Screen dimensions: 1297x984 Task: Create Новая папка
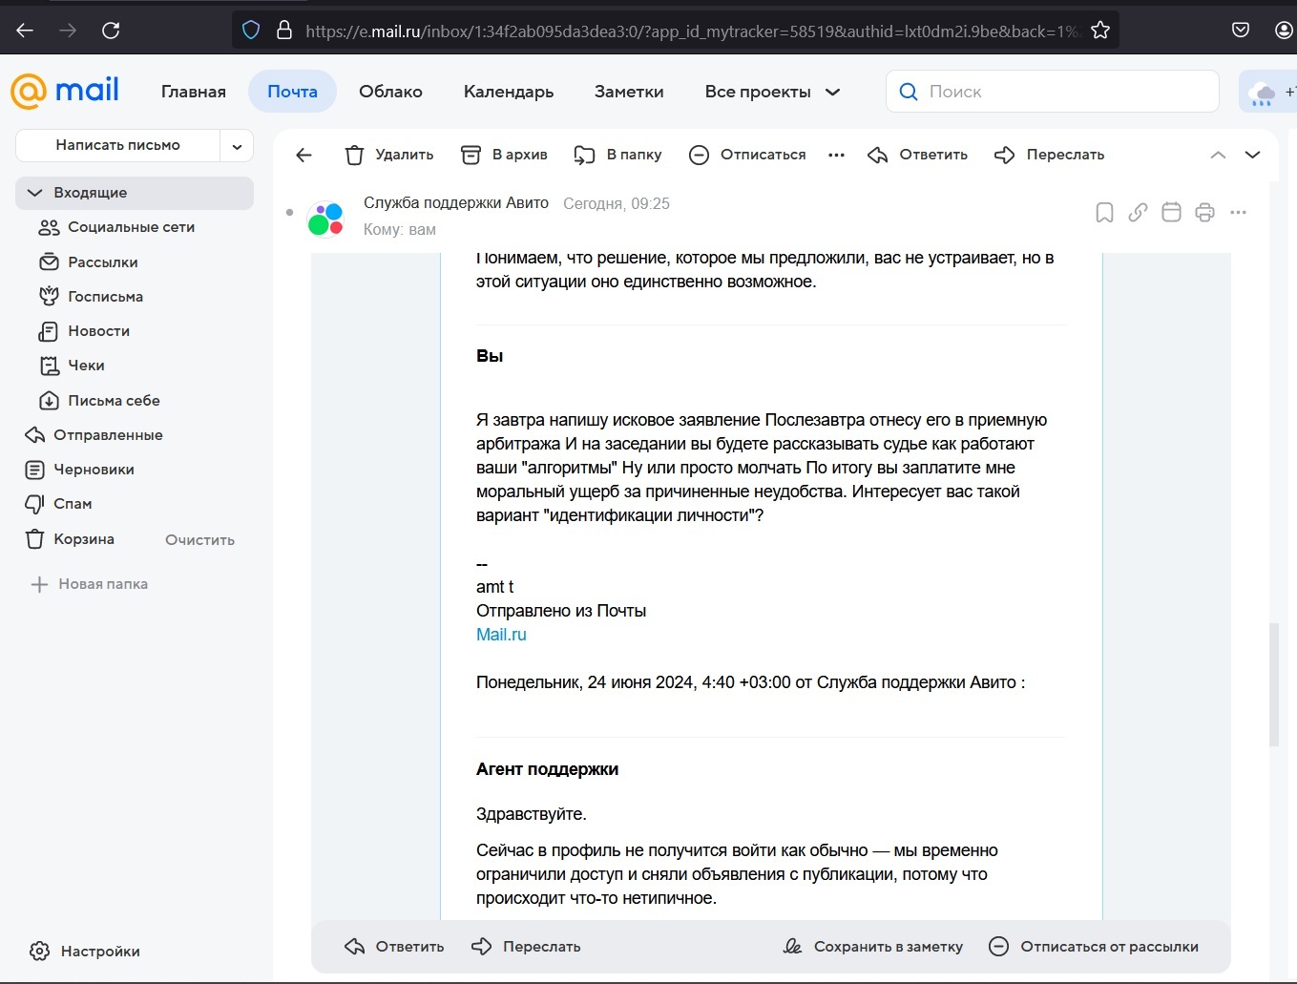(90, 584)
